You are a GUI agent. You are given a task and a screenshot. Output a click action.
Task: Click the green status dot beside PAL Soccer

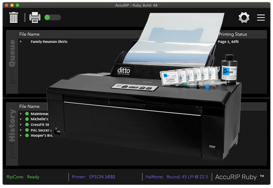27,130
